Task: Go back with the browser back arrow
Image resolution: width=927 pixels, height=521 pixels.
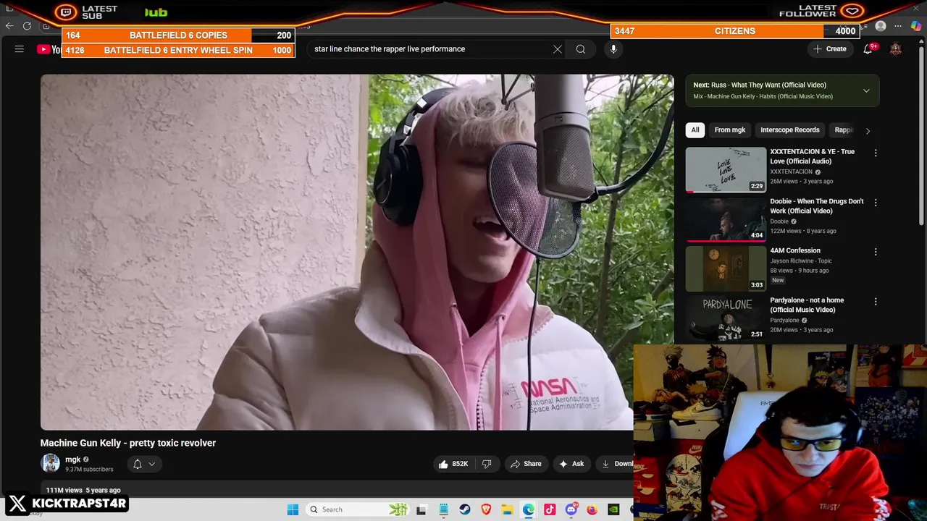Action: point(9,26)
